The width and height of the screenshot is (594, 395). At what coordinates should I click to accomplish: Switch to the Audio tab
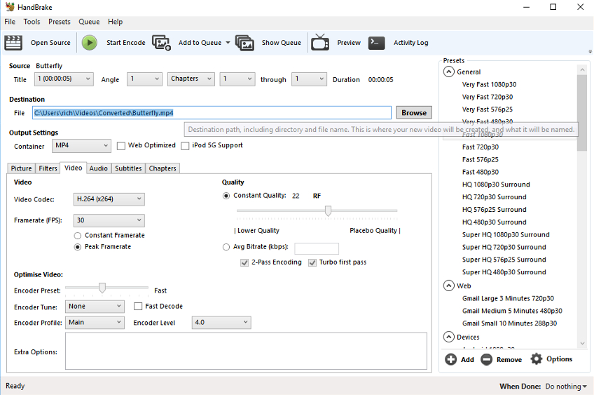tap(99, 168)
